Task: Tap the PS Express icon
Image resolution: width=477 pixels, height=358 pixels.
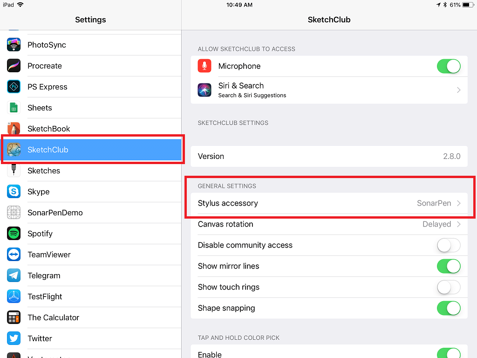Action: click(14, 87)
